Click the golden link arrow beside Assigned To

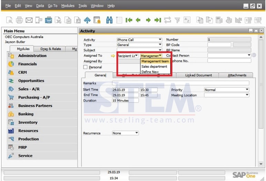(113, 56)
